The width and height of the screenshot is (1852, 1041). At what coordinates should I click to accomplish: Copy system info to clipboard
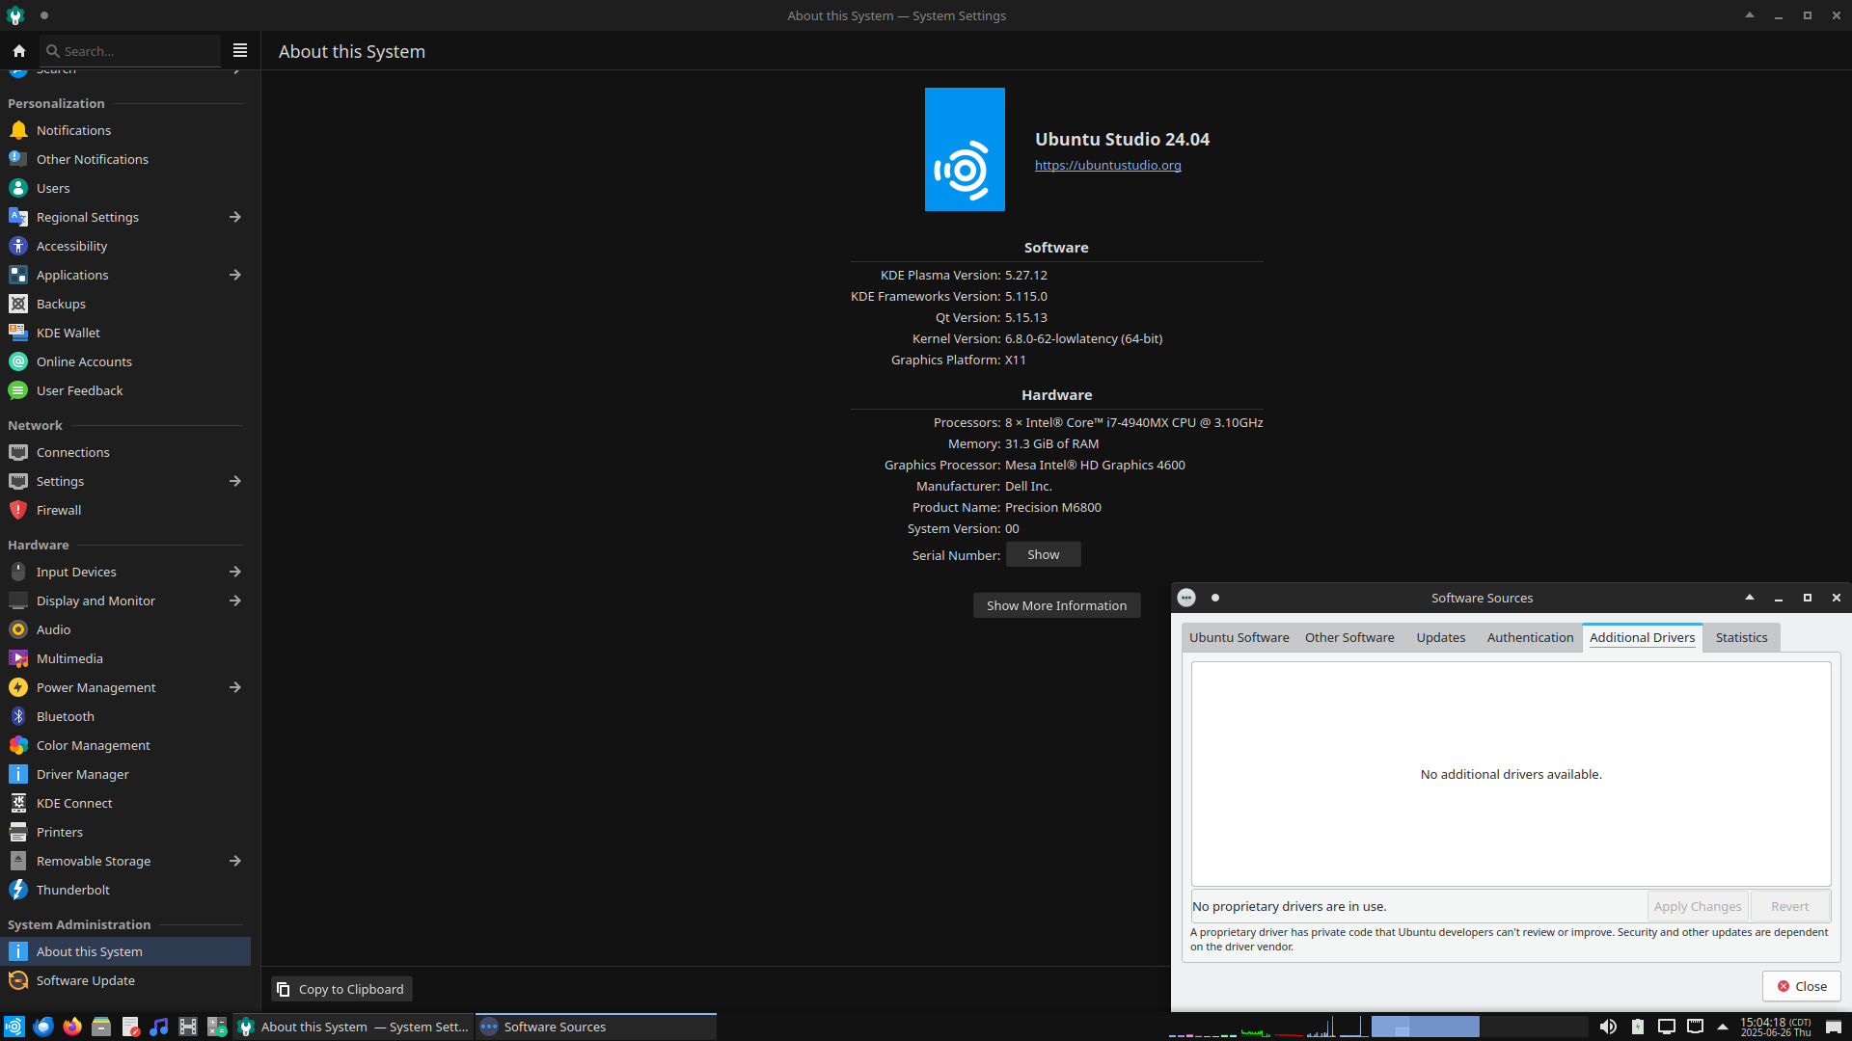pos(341,989)
